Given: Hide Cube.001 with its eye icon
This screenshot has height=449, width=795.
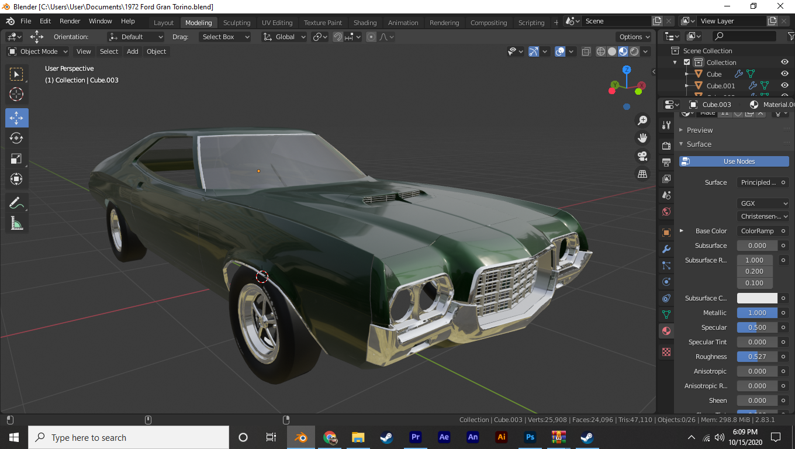Looking at the screenshot, I should (785, 86).
